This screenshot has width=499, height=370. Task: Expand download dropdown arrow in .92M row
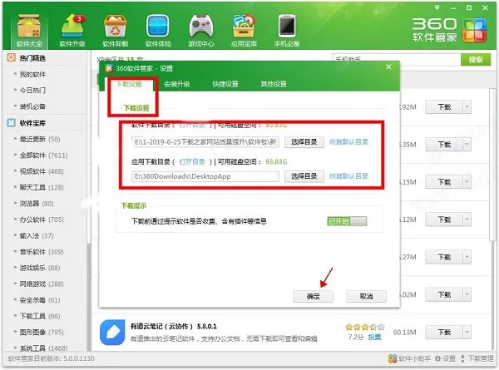[x=467, y=107]
